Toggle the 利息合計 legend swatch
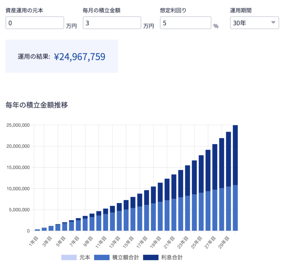285x265 pixels. pyautogui.click(x=151, y=257)
